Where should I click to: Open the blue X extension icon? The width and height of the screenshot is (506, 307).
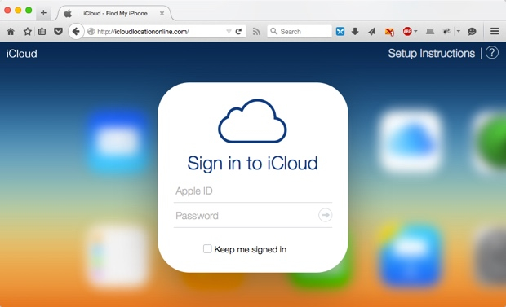point(340,32)
